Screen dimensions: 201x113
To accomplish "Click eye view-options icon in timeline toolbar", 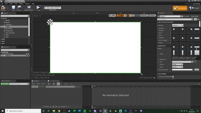I will pos(38,84).
